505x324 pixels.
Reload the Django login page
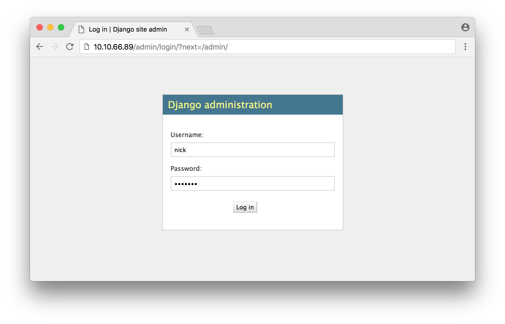pos(70,47)
